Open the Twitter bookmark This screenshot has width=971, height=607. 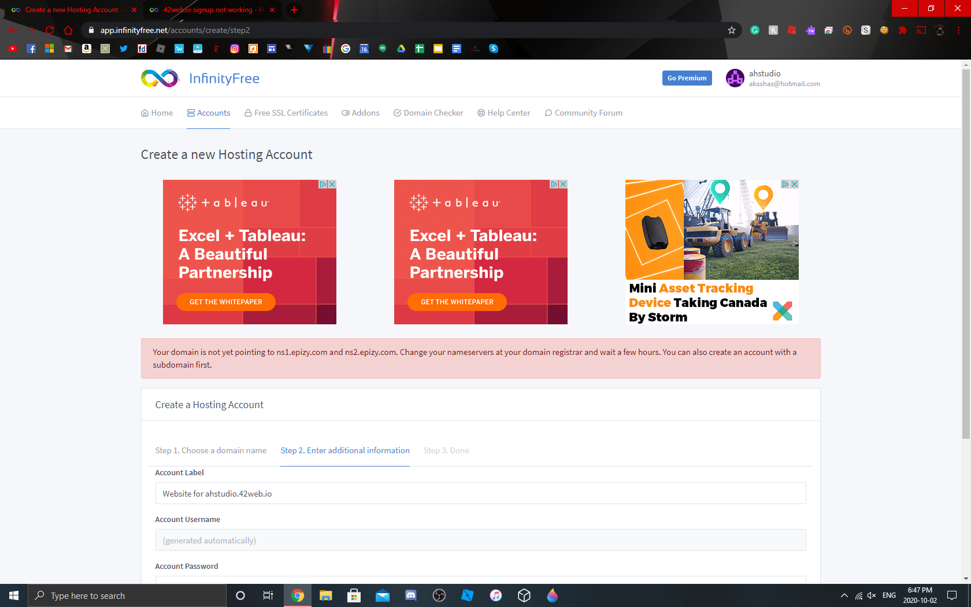coord(124,49)
